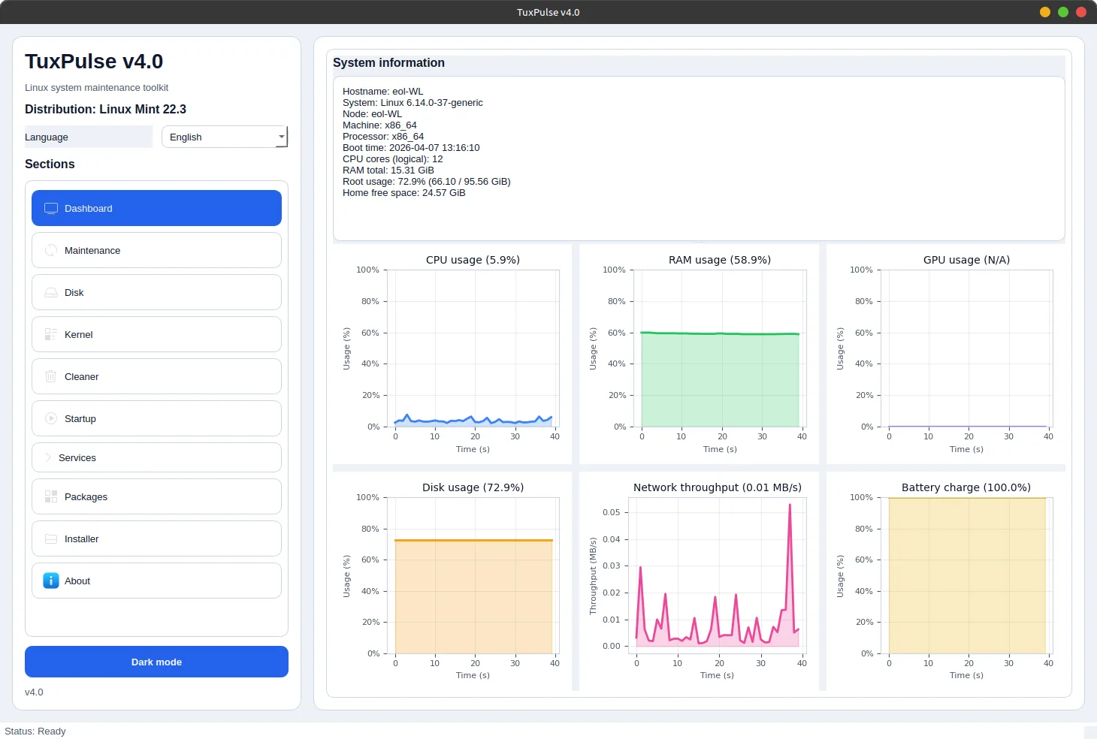Click the Maintenance refresh icon
The width and height of the screenshot is (1097, 739).
coord(51,250)
